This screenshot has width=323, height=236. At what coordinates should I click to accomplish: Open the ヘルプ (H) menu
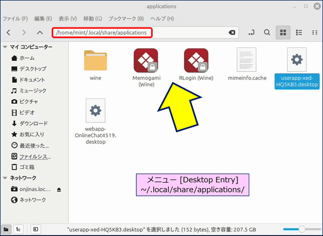point(162,19)
